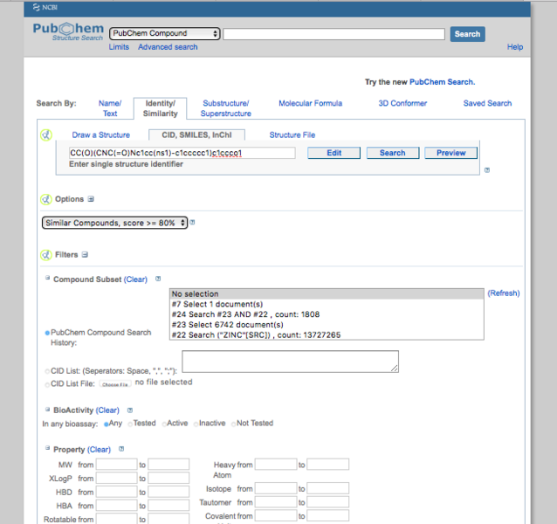Image resolution: width=557 pixels, height=524 pixels.
Task: Select '#23 Select 6742 document(s)' entry
Action: click(x=327, y=325)
